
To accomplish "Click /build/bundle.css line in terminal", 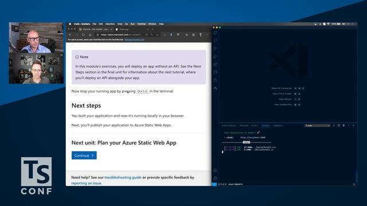I will [x=250, y=148].
